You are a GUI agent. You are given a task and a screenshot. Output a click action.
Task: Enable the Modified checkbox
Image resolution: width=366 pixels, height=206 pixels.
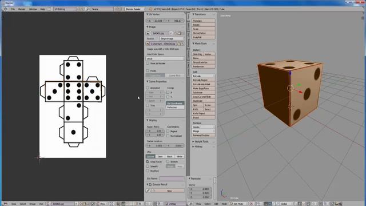tap(148, 171)
